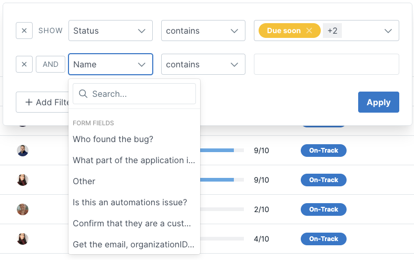Click the On-Track badge in 4/10 row
The width and height of the screenshot is (414, 260).
pos(323,239)
